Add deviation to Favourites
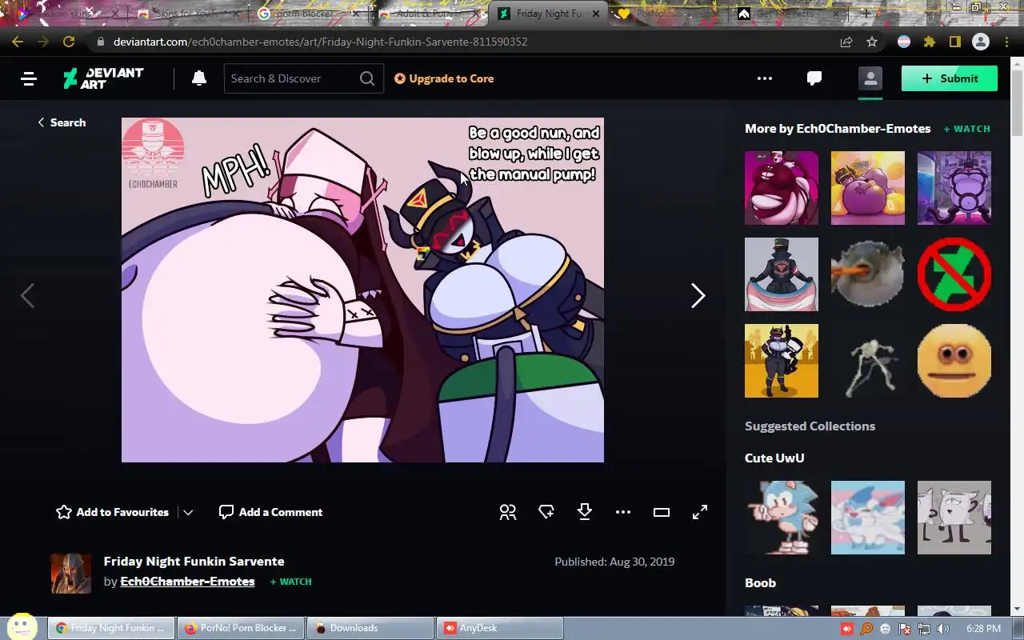1024x640 pixels. (x=112, y=512)
